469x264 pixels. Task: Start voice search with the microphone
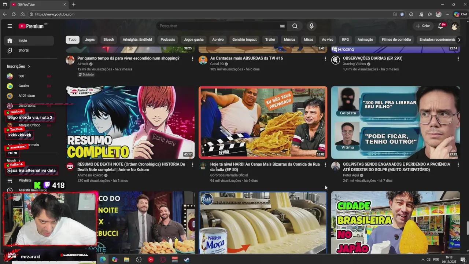[x=311, y=26]
